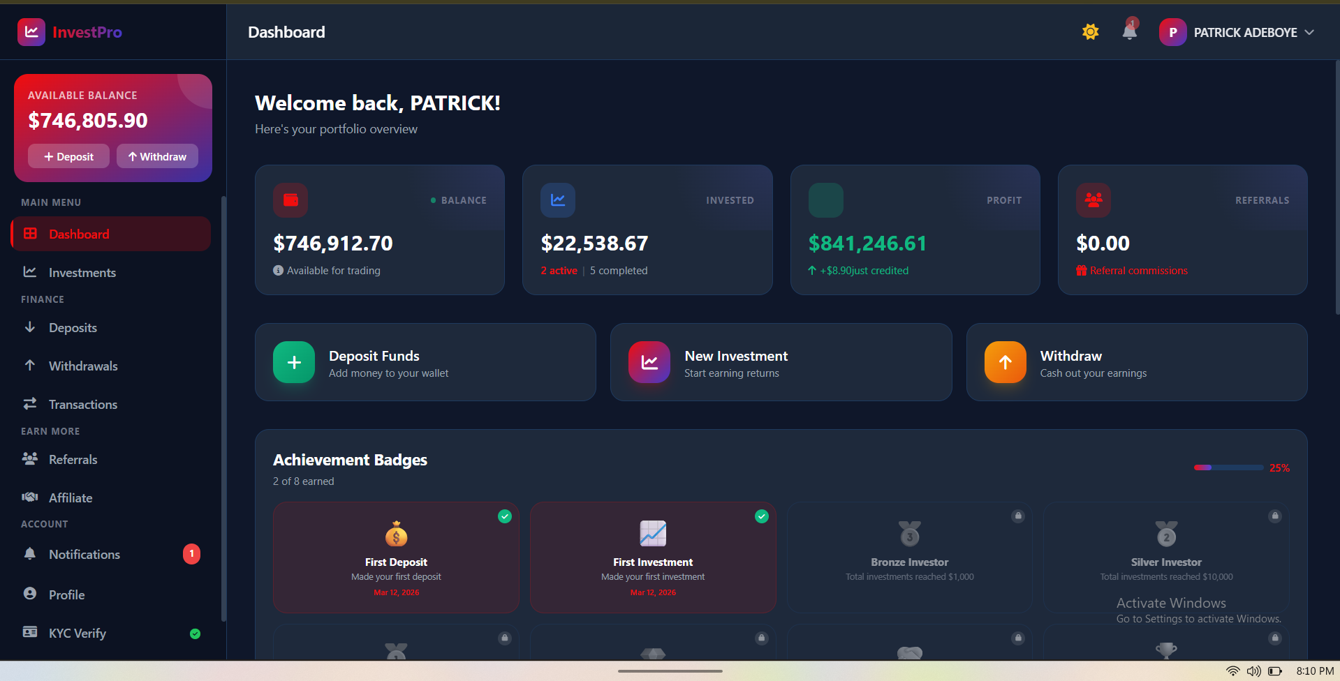
Task: Select the Dashboard menu item
Action: [x=78, y=234]
